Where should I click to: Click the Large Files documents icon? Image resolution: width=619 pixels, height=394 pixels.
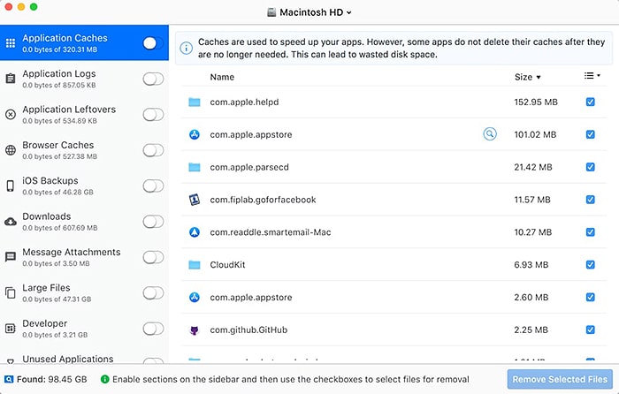(11, 292)
